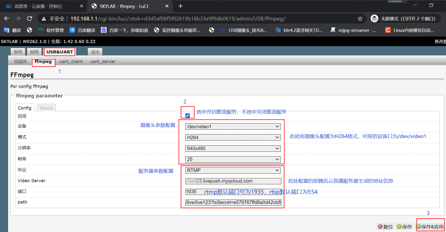Switch to the Result tab

[x=46, y=108]
